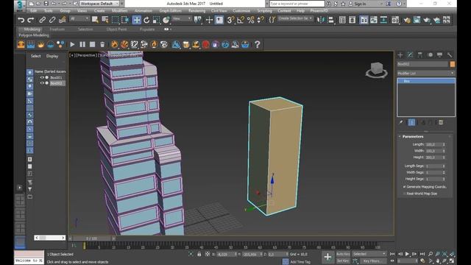Screen dimensions: 471x265
Task: Open the Workspace: Default dropdown
Action: (x=99, y=4)
